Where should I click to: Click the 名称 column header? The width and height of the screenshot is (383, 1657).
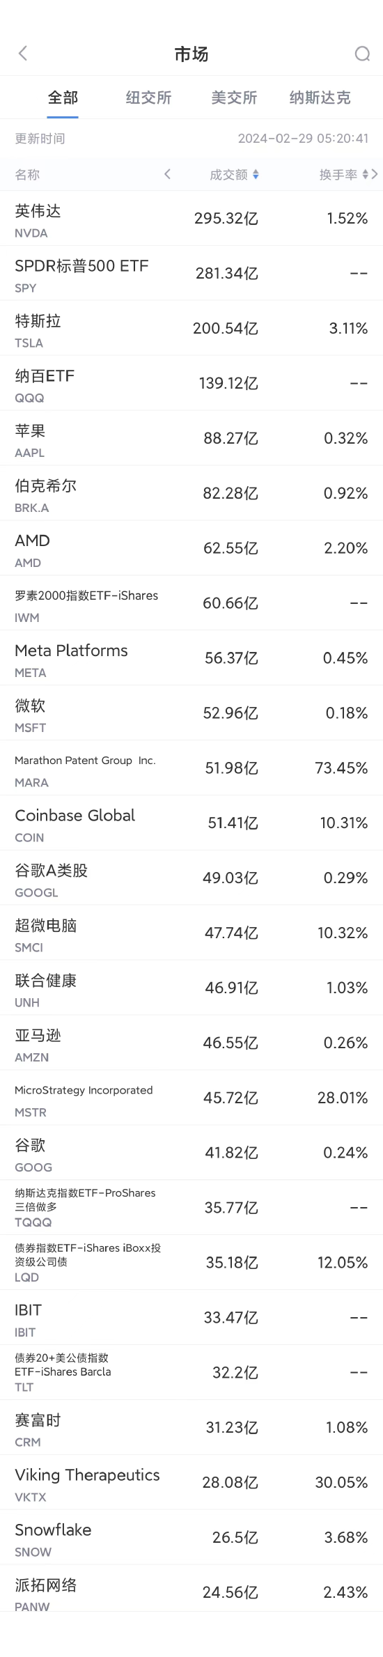(27, 175)
